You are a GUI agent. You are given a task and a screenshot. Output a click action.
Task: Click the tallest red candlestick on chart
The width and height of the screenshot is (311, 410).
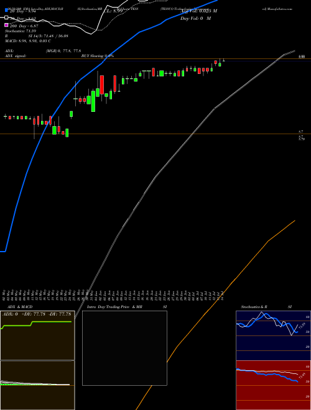pos(102,84)
